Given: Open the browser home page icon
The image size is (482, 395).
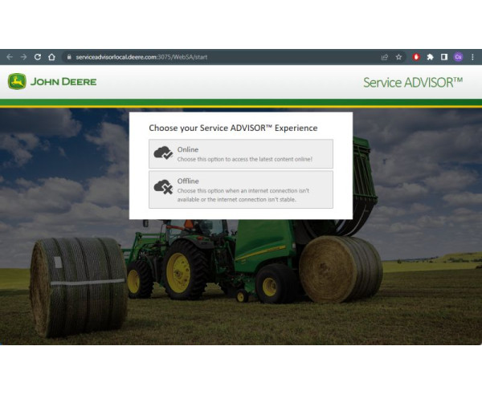Looking at the screenshot, I should tap(52, 57).
